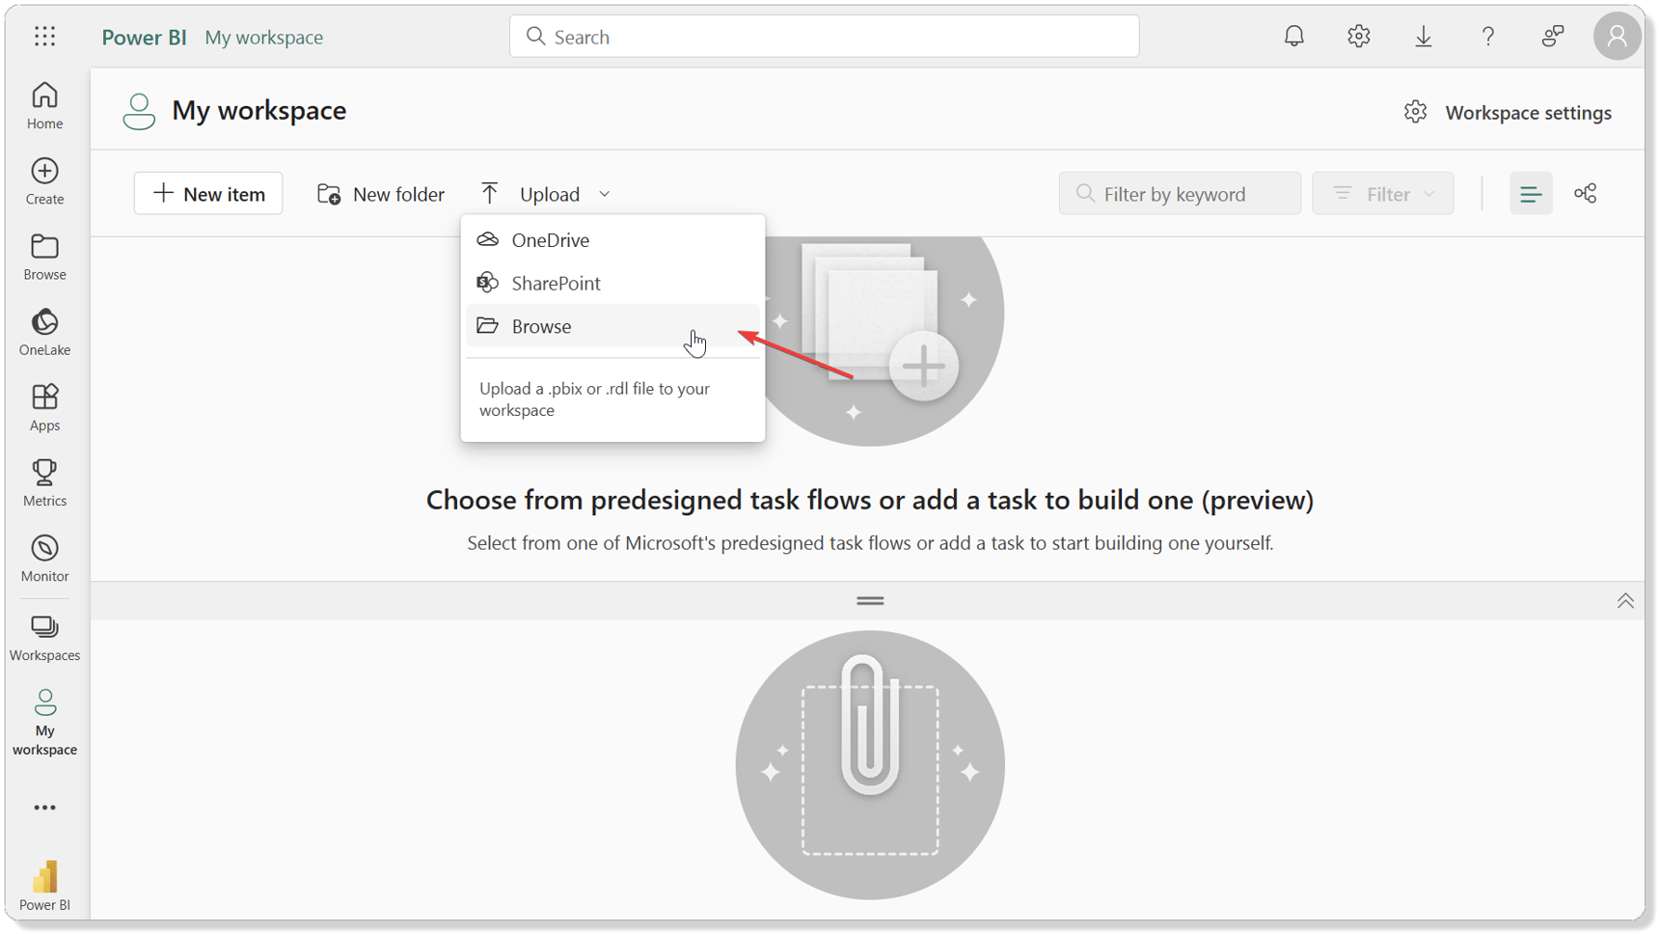This screenshot has width=1659, height=934.
Task: Expand the Upload dropdown arrow
Action: point(605,193)
